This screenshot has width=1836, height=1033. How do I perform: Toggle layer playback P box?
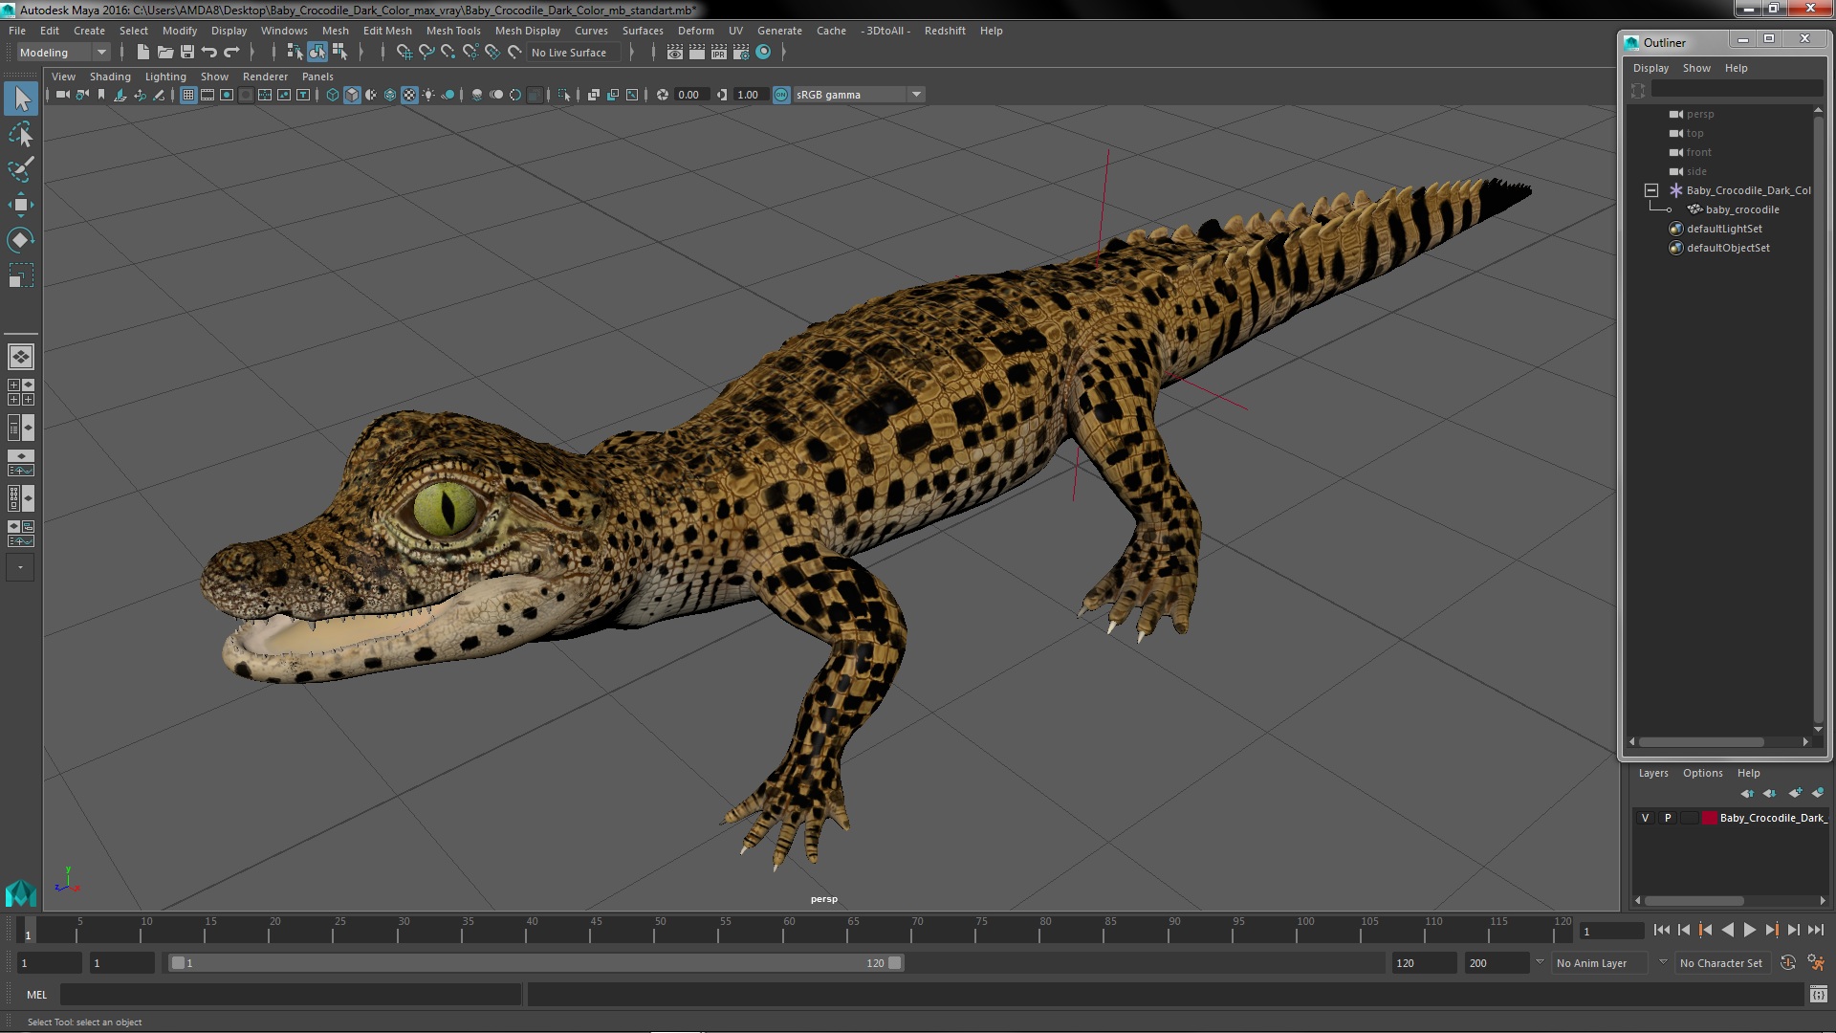point(1668,818)
